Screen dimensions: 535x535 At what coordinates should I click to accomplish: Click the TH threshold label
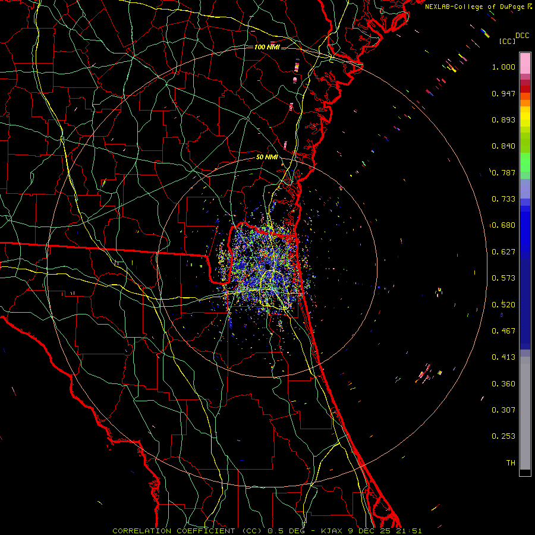pos(511,463)
